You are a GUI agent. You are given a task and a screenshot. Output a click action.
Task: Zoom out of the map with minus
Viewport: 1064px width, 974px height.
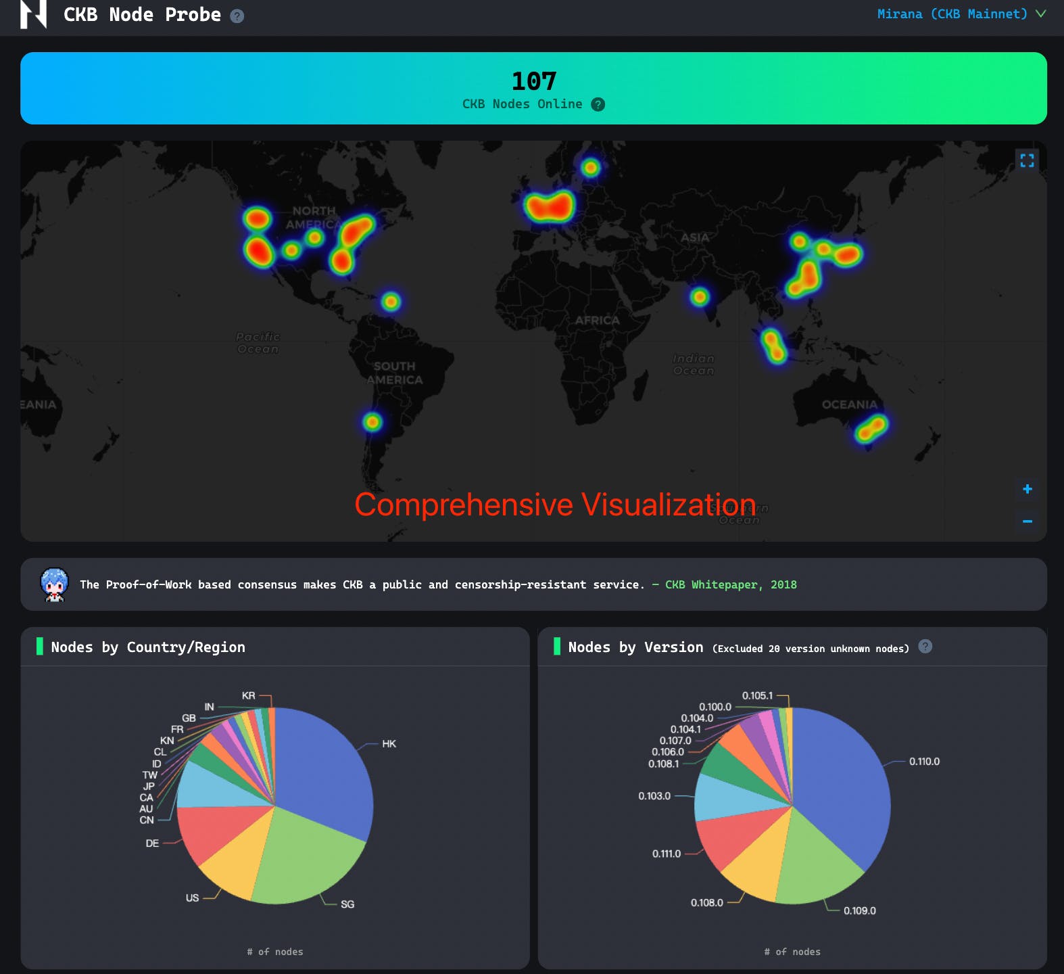tap(1027, 521)
